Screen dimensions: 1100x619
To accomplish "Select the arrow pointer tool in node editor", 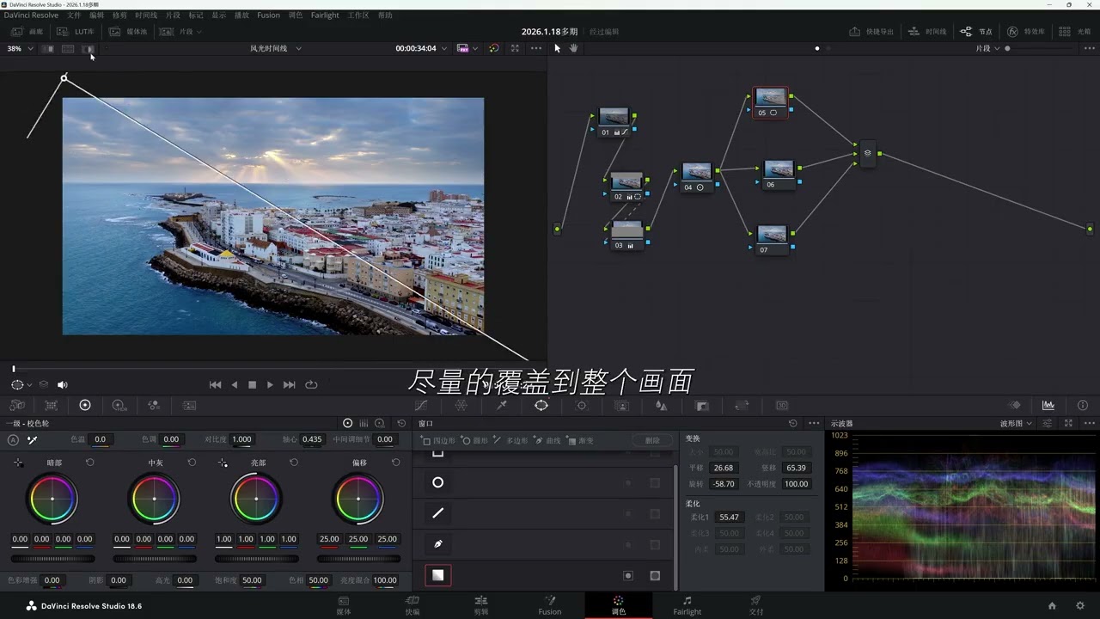I will 557,48.
